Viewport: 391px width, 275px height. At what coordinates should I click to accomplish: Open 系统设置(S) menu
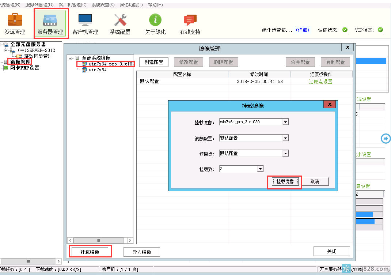[x=103, y=5]
